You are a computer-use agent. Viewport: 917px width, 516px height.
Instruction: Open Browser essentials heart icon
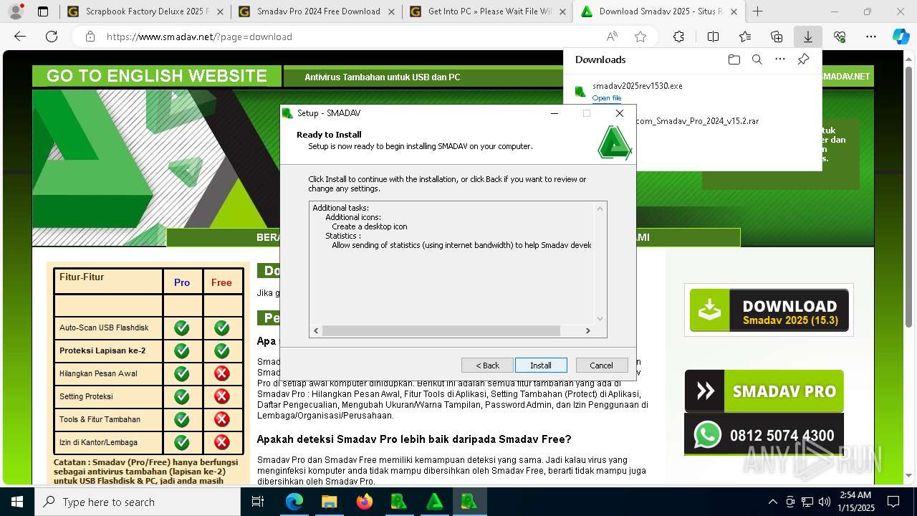click(840, 37)
